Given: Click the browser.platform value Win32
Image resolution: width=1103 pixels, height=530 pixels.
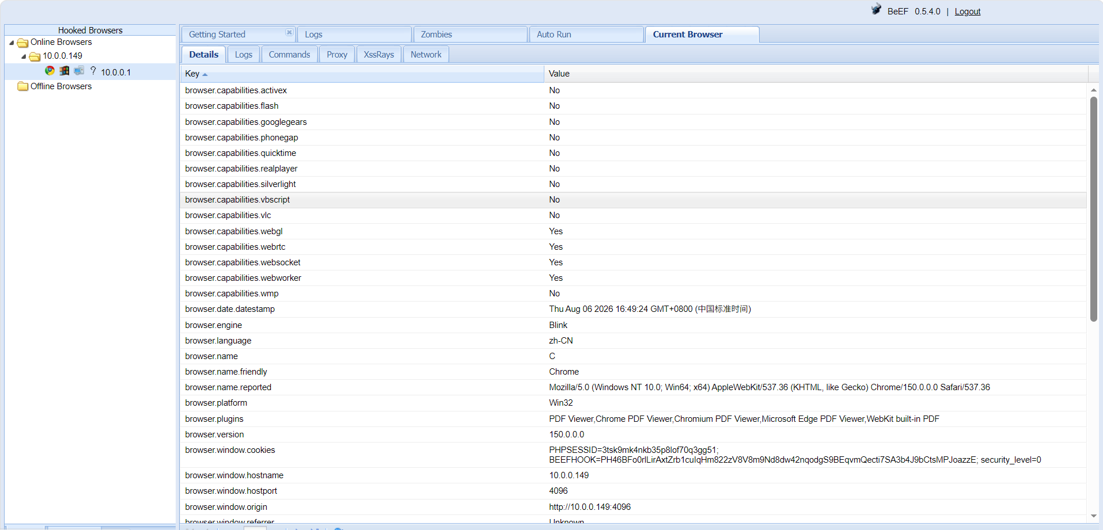Looking at the screenshot, I should pyautogui.click(x=561, y=403).
